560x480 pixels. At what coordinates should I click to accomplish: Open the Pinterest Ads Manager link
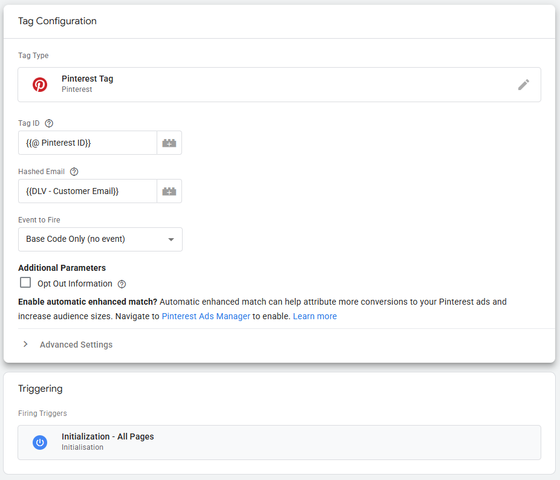[206, 316]
